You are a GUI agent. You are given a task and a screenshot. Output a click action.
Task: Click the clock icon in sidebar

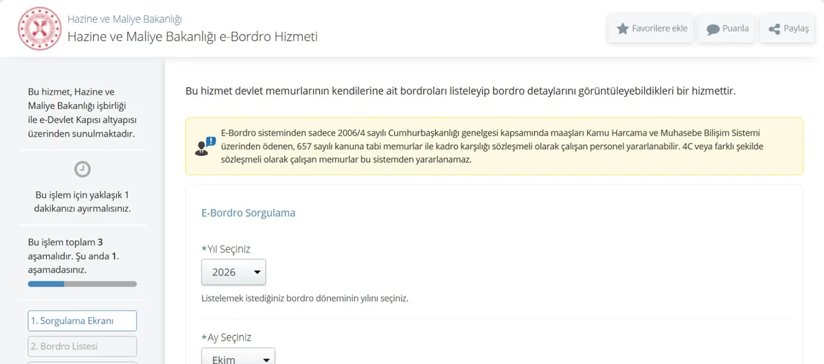[x=82, y=169]
